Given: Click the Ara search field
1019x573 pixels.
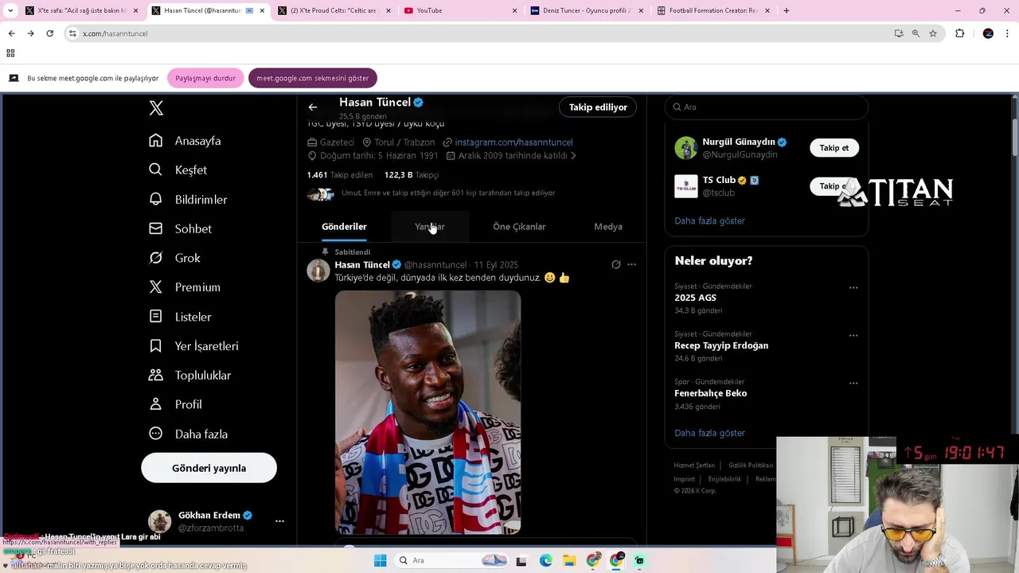Looking at the screenshot, I should tap(766, 107).
